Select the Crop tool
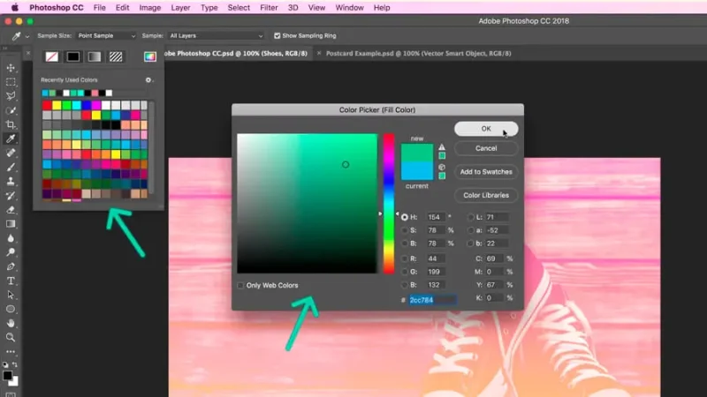Image resolution: width=707 pixels, height=397 pixels. pyautogui.click(x=11, y=124)
